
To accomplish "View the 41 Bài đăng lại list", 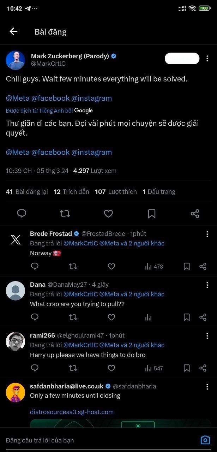I will (x=27, y=192).
